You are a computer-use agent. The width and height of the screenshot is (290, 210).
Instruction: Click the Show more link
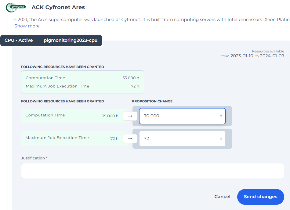click(x=27, y=26)
